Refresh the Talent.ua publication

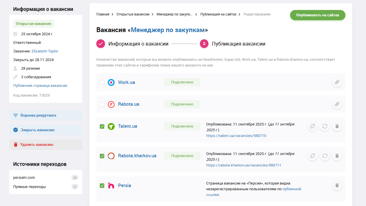tap(325, 126)
